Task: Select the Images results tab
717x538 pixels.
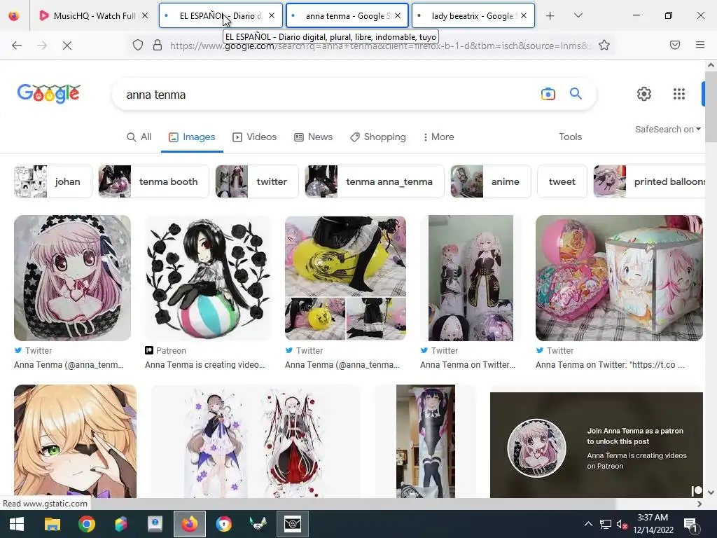Action: click(192, 137)
